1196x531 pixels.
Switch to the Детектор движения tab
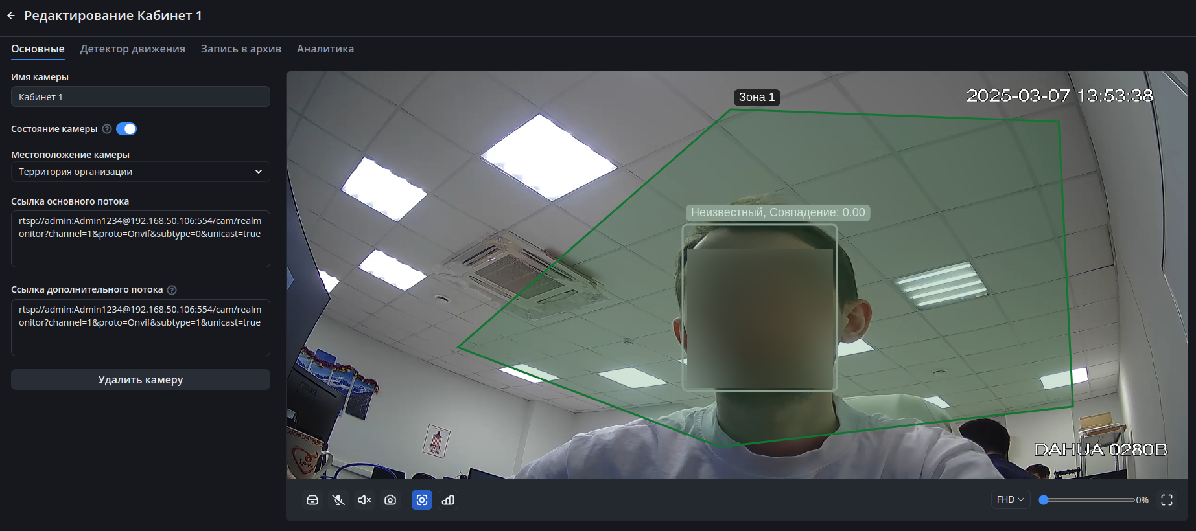(132, 49)
